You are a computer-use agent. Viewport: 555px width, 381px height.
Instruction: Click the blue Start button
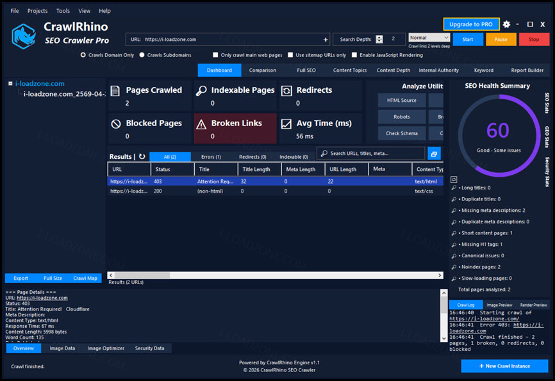click(468, 39)
